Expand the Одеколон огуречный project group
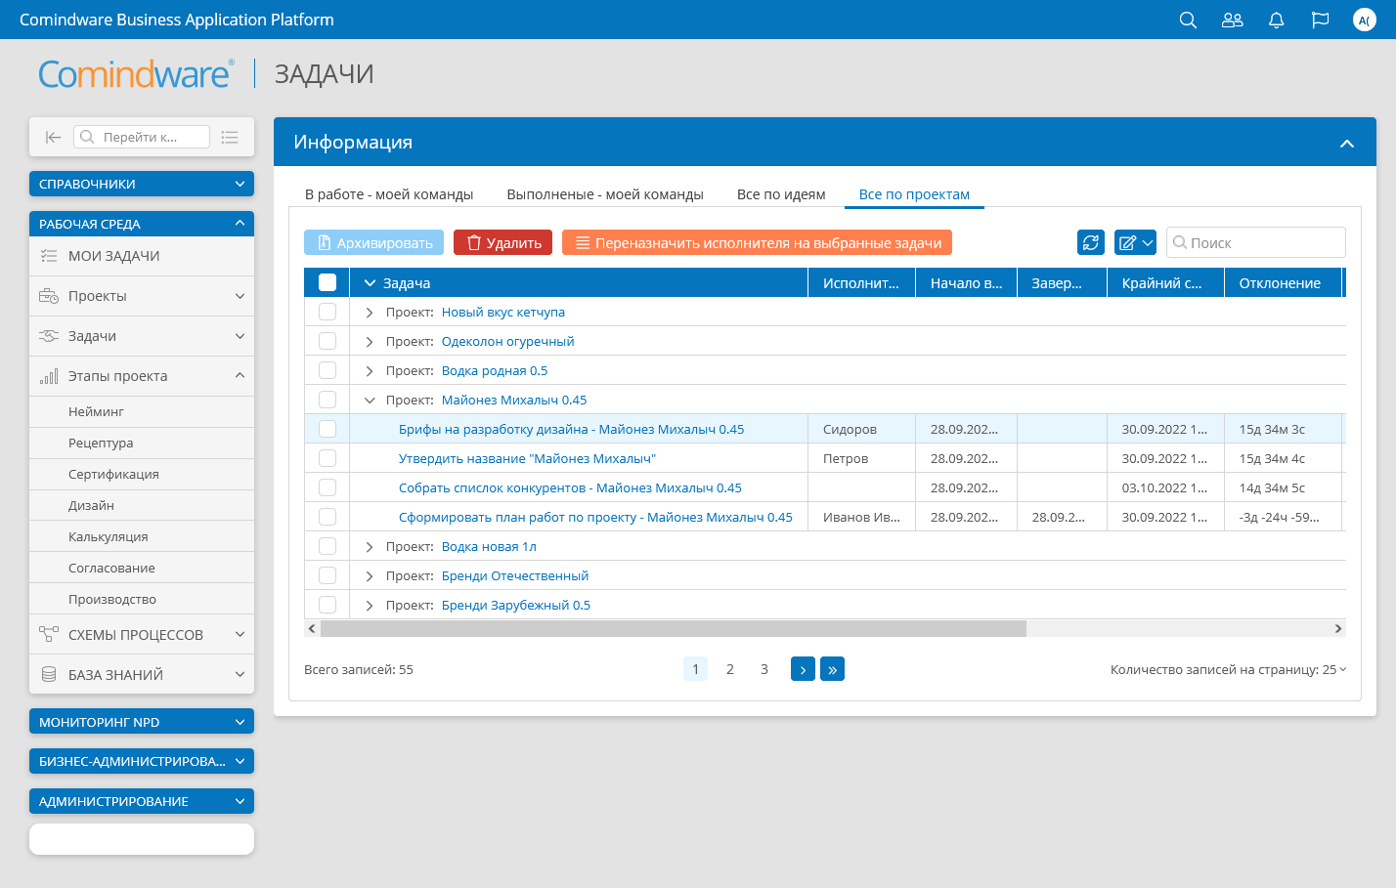Image resolution: width=1396 pixels, height=888 pixels. [370, 342]
